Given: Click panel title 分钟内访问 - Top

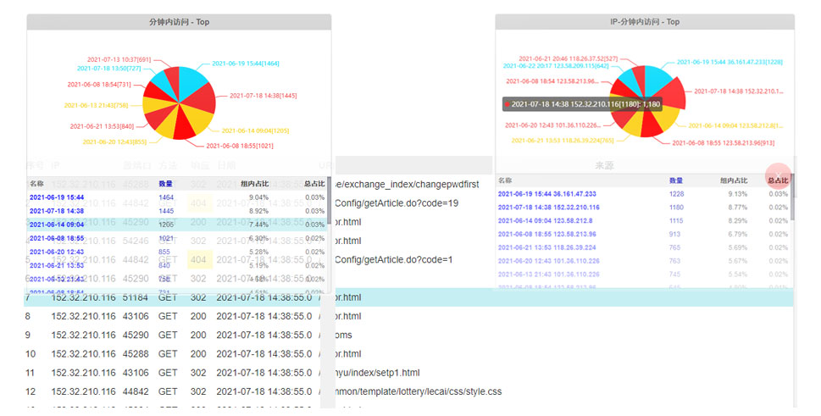Looking at the screenshot, I should tap(179, 22).
